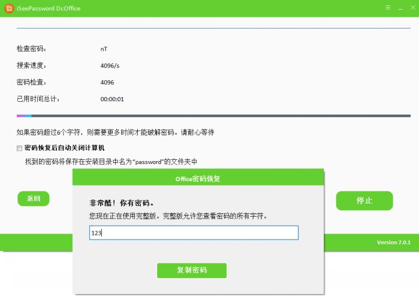Click the 如果密码超过6个字符 hint text
The image size is (419, 297).
click(x=116, y=132)
